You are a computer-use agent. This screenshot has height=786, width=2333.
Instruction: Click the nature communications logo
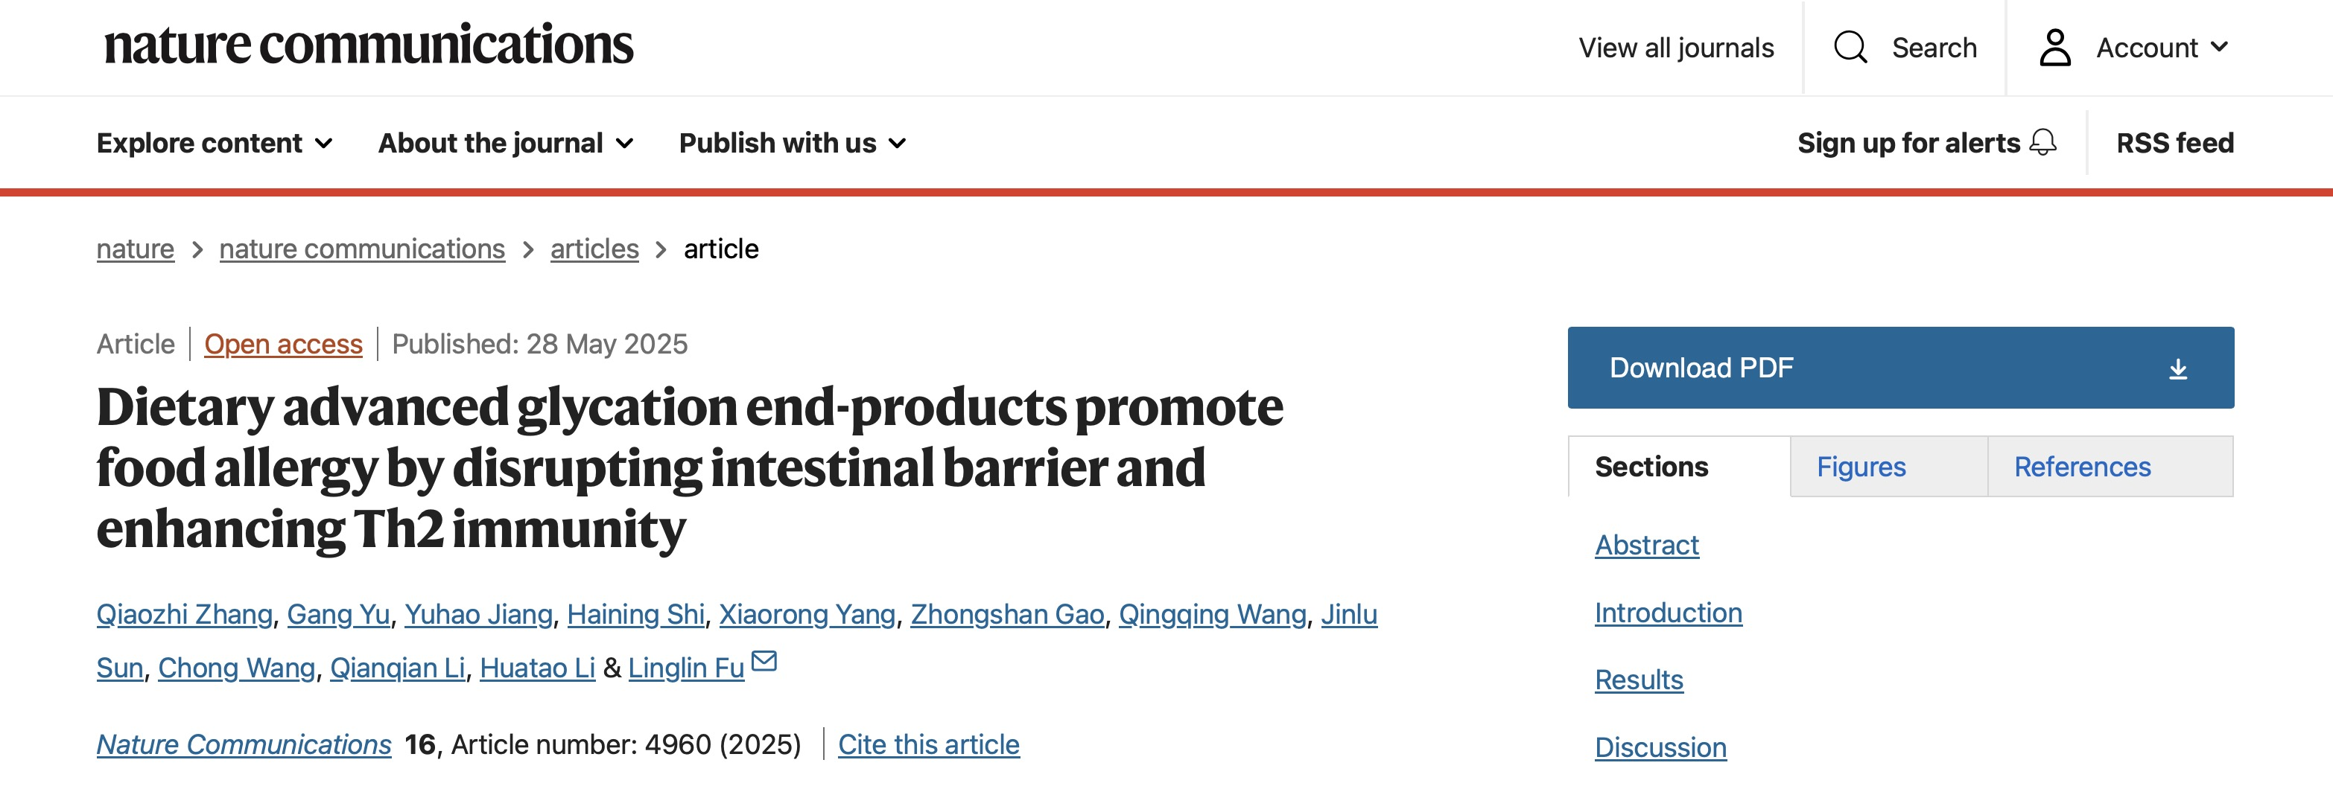[369, 45]
